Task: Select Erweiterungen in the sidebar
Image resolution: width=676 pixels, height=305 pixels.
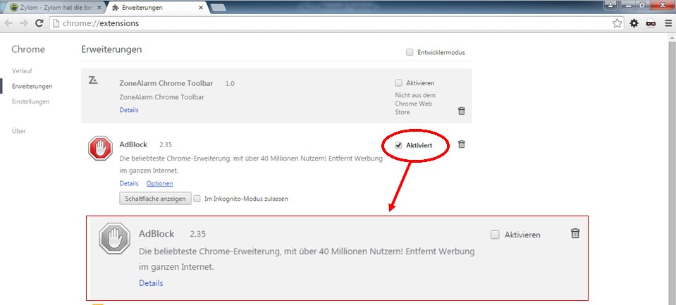Action: 32,86
